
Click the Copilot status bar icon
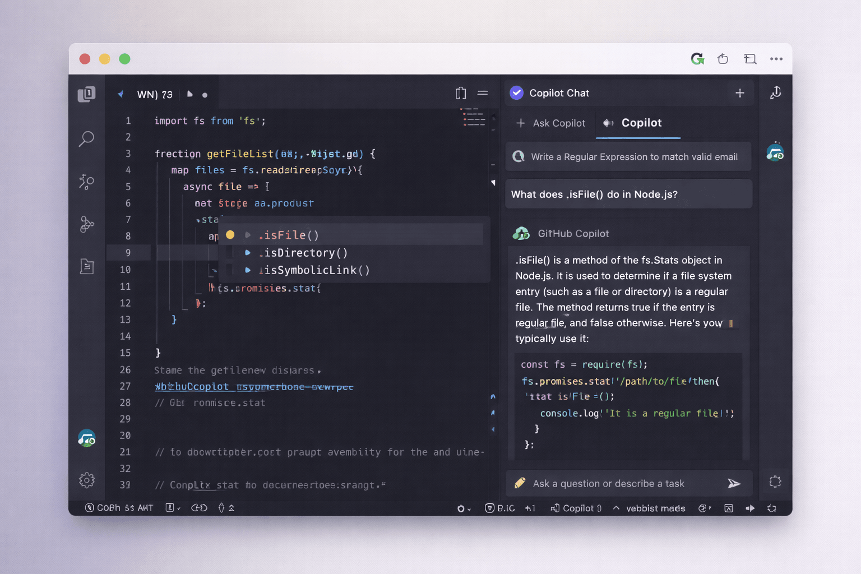[576, 508]
